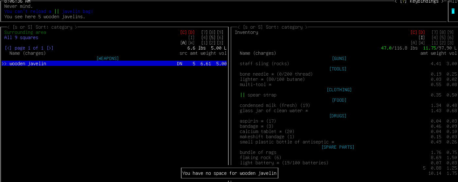The image size is (458, 182).
Task: Choose square [1] in Inventory pane
Action: (x=435, y=43)
